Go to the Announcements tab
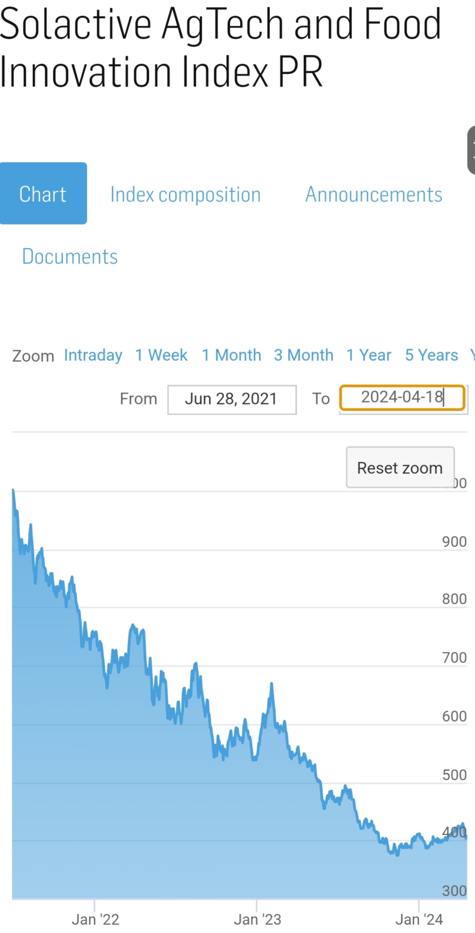This screenshot has height=933, width=475. [373, 194]
